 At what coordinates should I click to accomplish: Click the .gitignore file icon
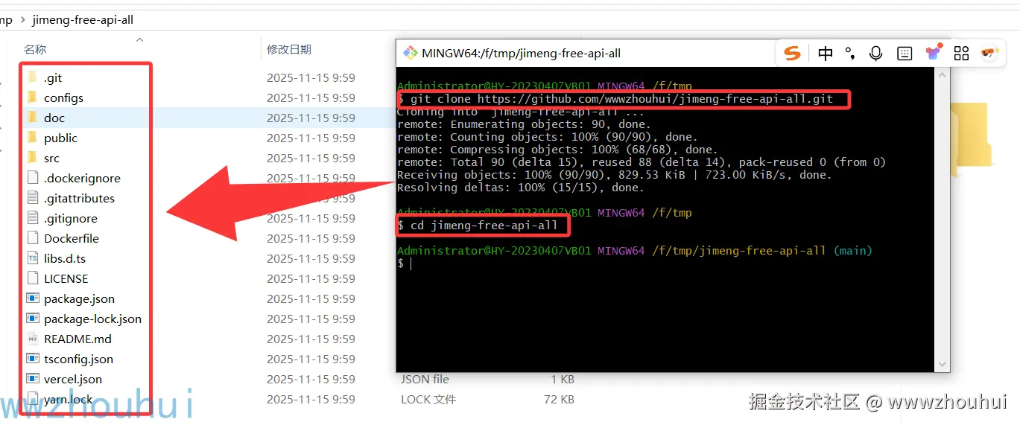[32, 218]
